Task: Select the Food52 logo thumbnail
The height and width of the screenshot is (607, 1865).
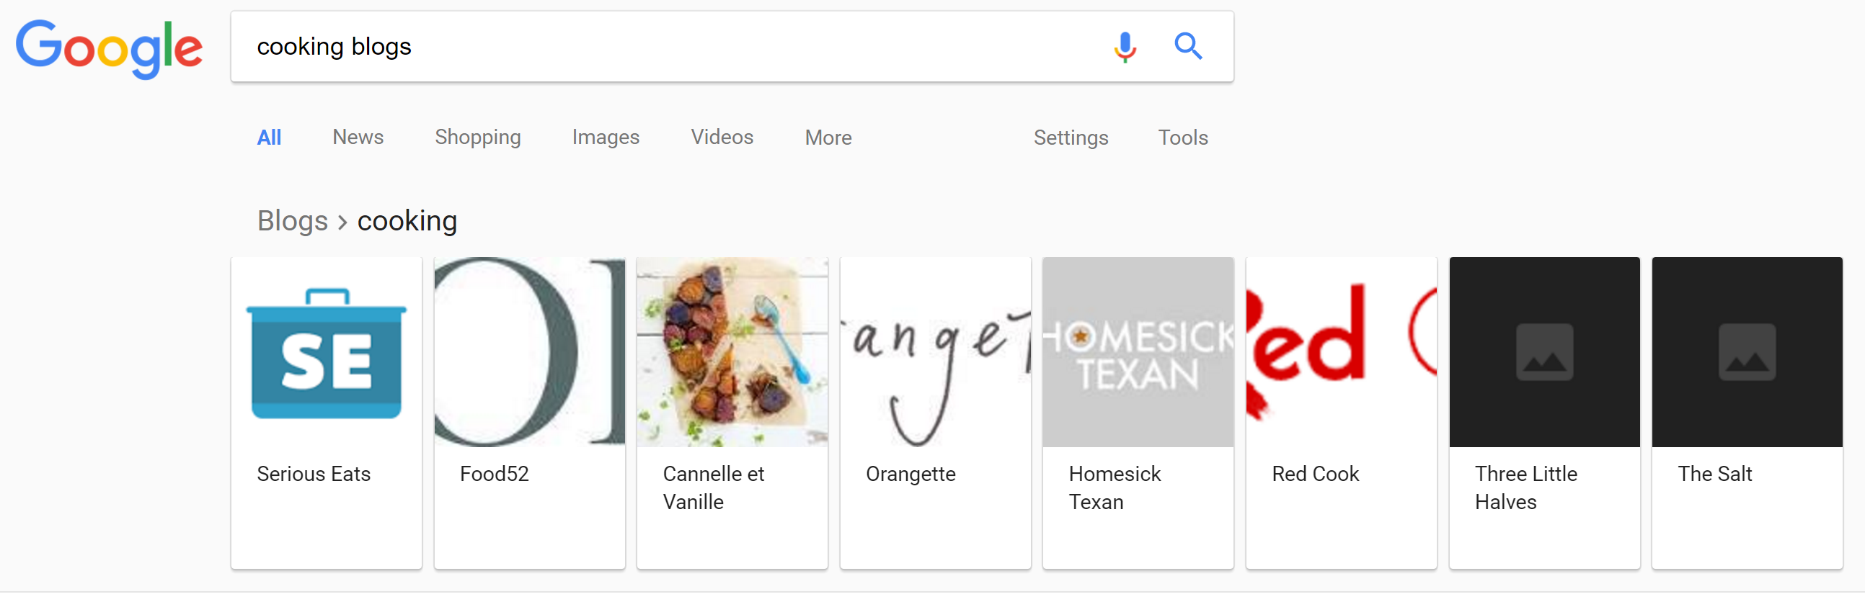Action: (529, 352)
